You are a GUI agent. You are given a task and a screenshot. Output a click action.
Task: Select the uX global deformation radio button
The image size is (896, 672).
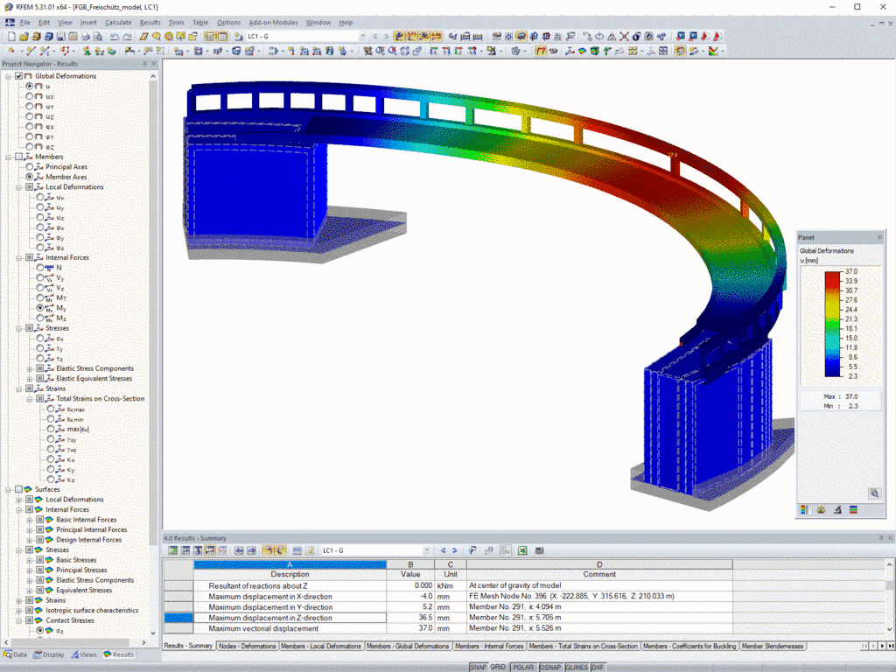click(29, 96)
